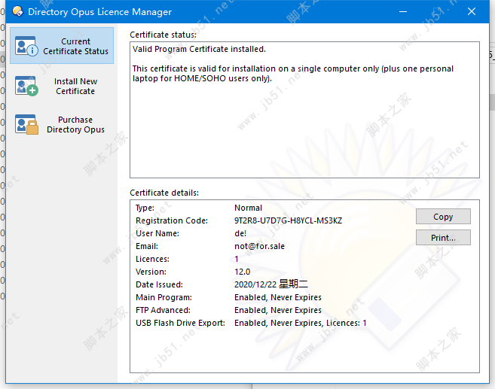Click the User Name value de!
Viewport: 495px width, 389px height.
[240, 233]
